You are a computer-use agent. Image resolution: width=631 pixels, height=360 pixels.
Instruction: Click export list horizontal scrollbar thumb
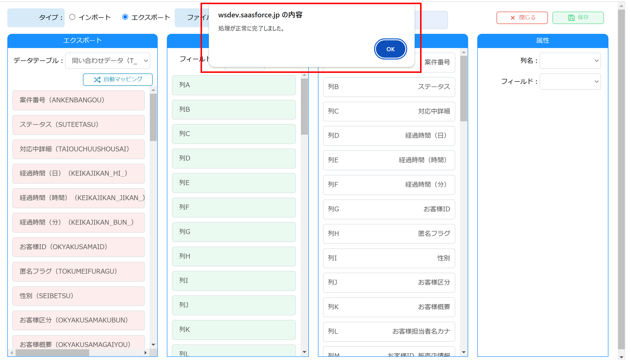click(x=52, y=353)
